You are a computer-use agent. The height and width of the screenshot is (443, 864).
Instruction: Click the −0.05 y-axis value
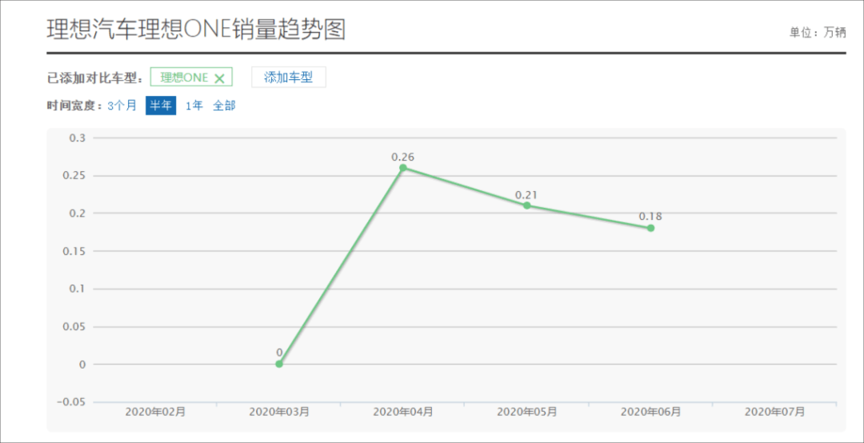tap(72, 401)
